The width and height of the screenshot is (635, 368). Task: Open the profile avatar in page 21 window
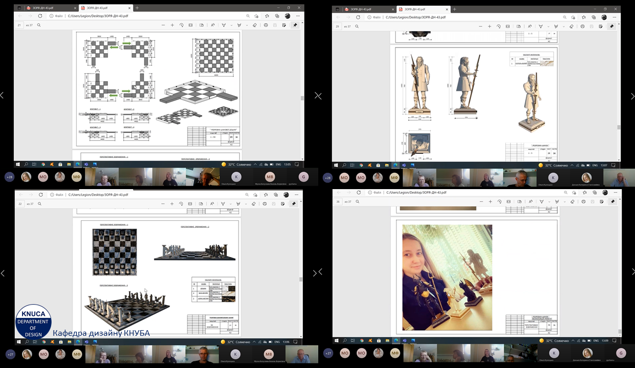[x=287, y=16]
